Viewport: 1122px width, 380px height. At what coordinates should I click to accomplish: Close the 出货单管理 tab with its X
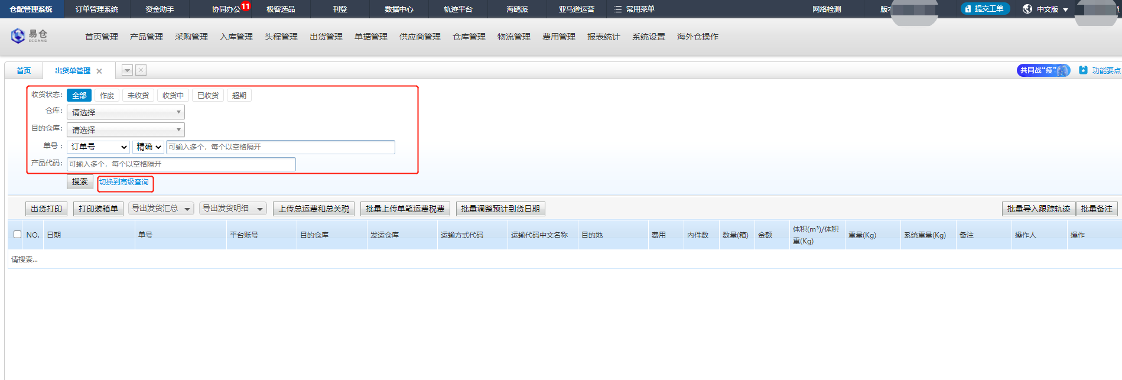(99, 71)
